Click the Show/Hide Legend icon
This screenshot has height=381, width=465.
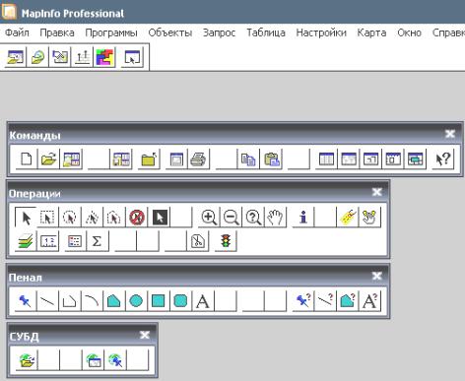coord(75,241)
